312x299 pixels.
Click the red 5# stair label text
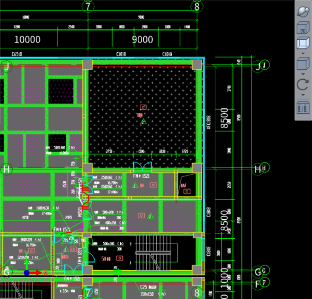click(106, 259)
